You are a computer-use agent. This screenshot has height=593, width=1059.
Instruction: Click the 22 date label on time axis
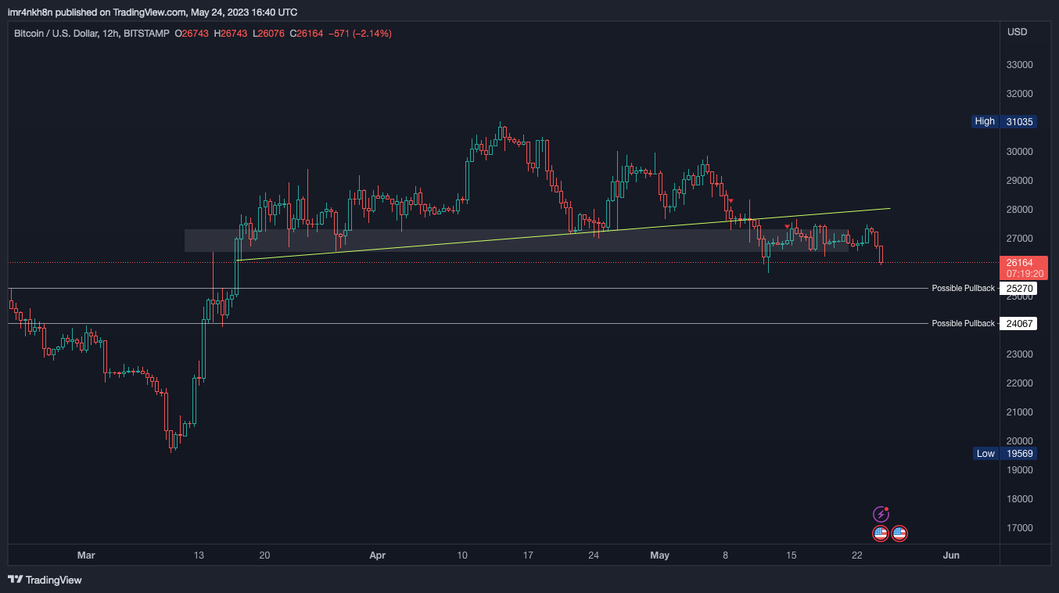coord(857,555)
